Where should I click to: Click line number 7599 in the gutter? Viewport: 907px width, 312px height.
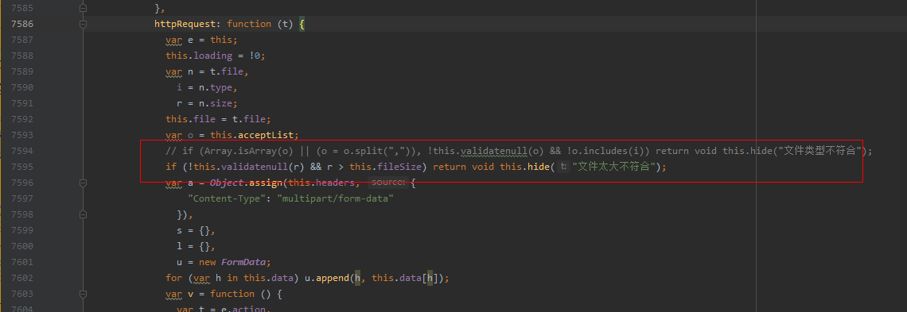tap(22, 230)
